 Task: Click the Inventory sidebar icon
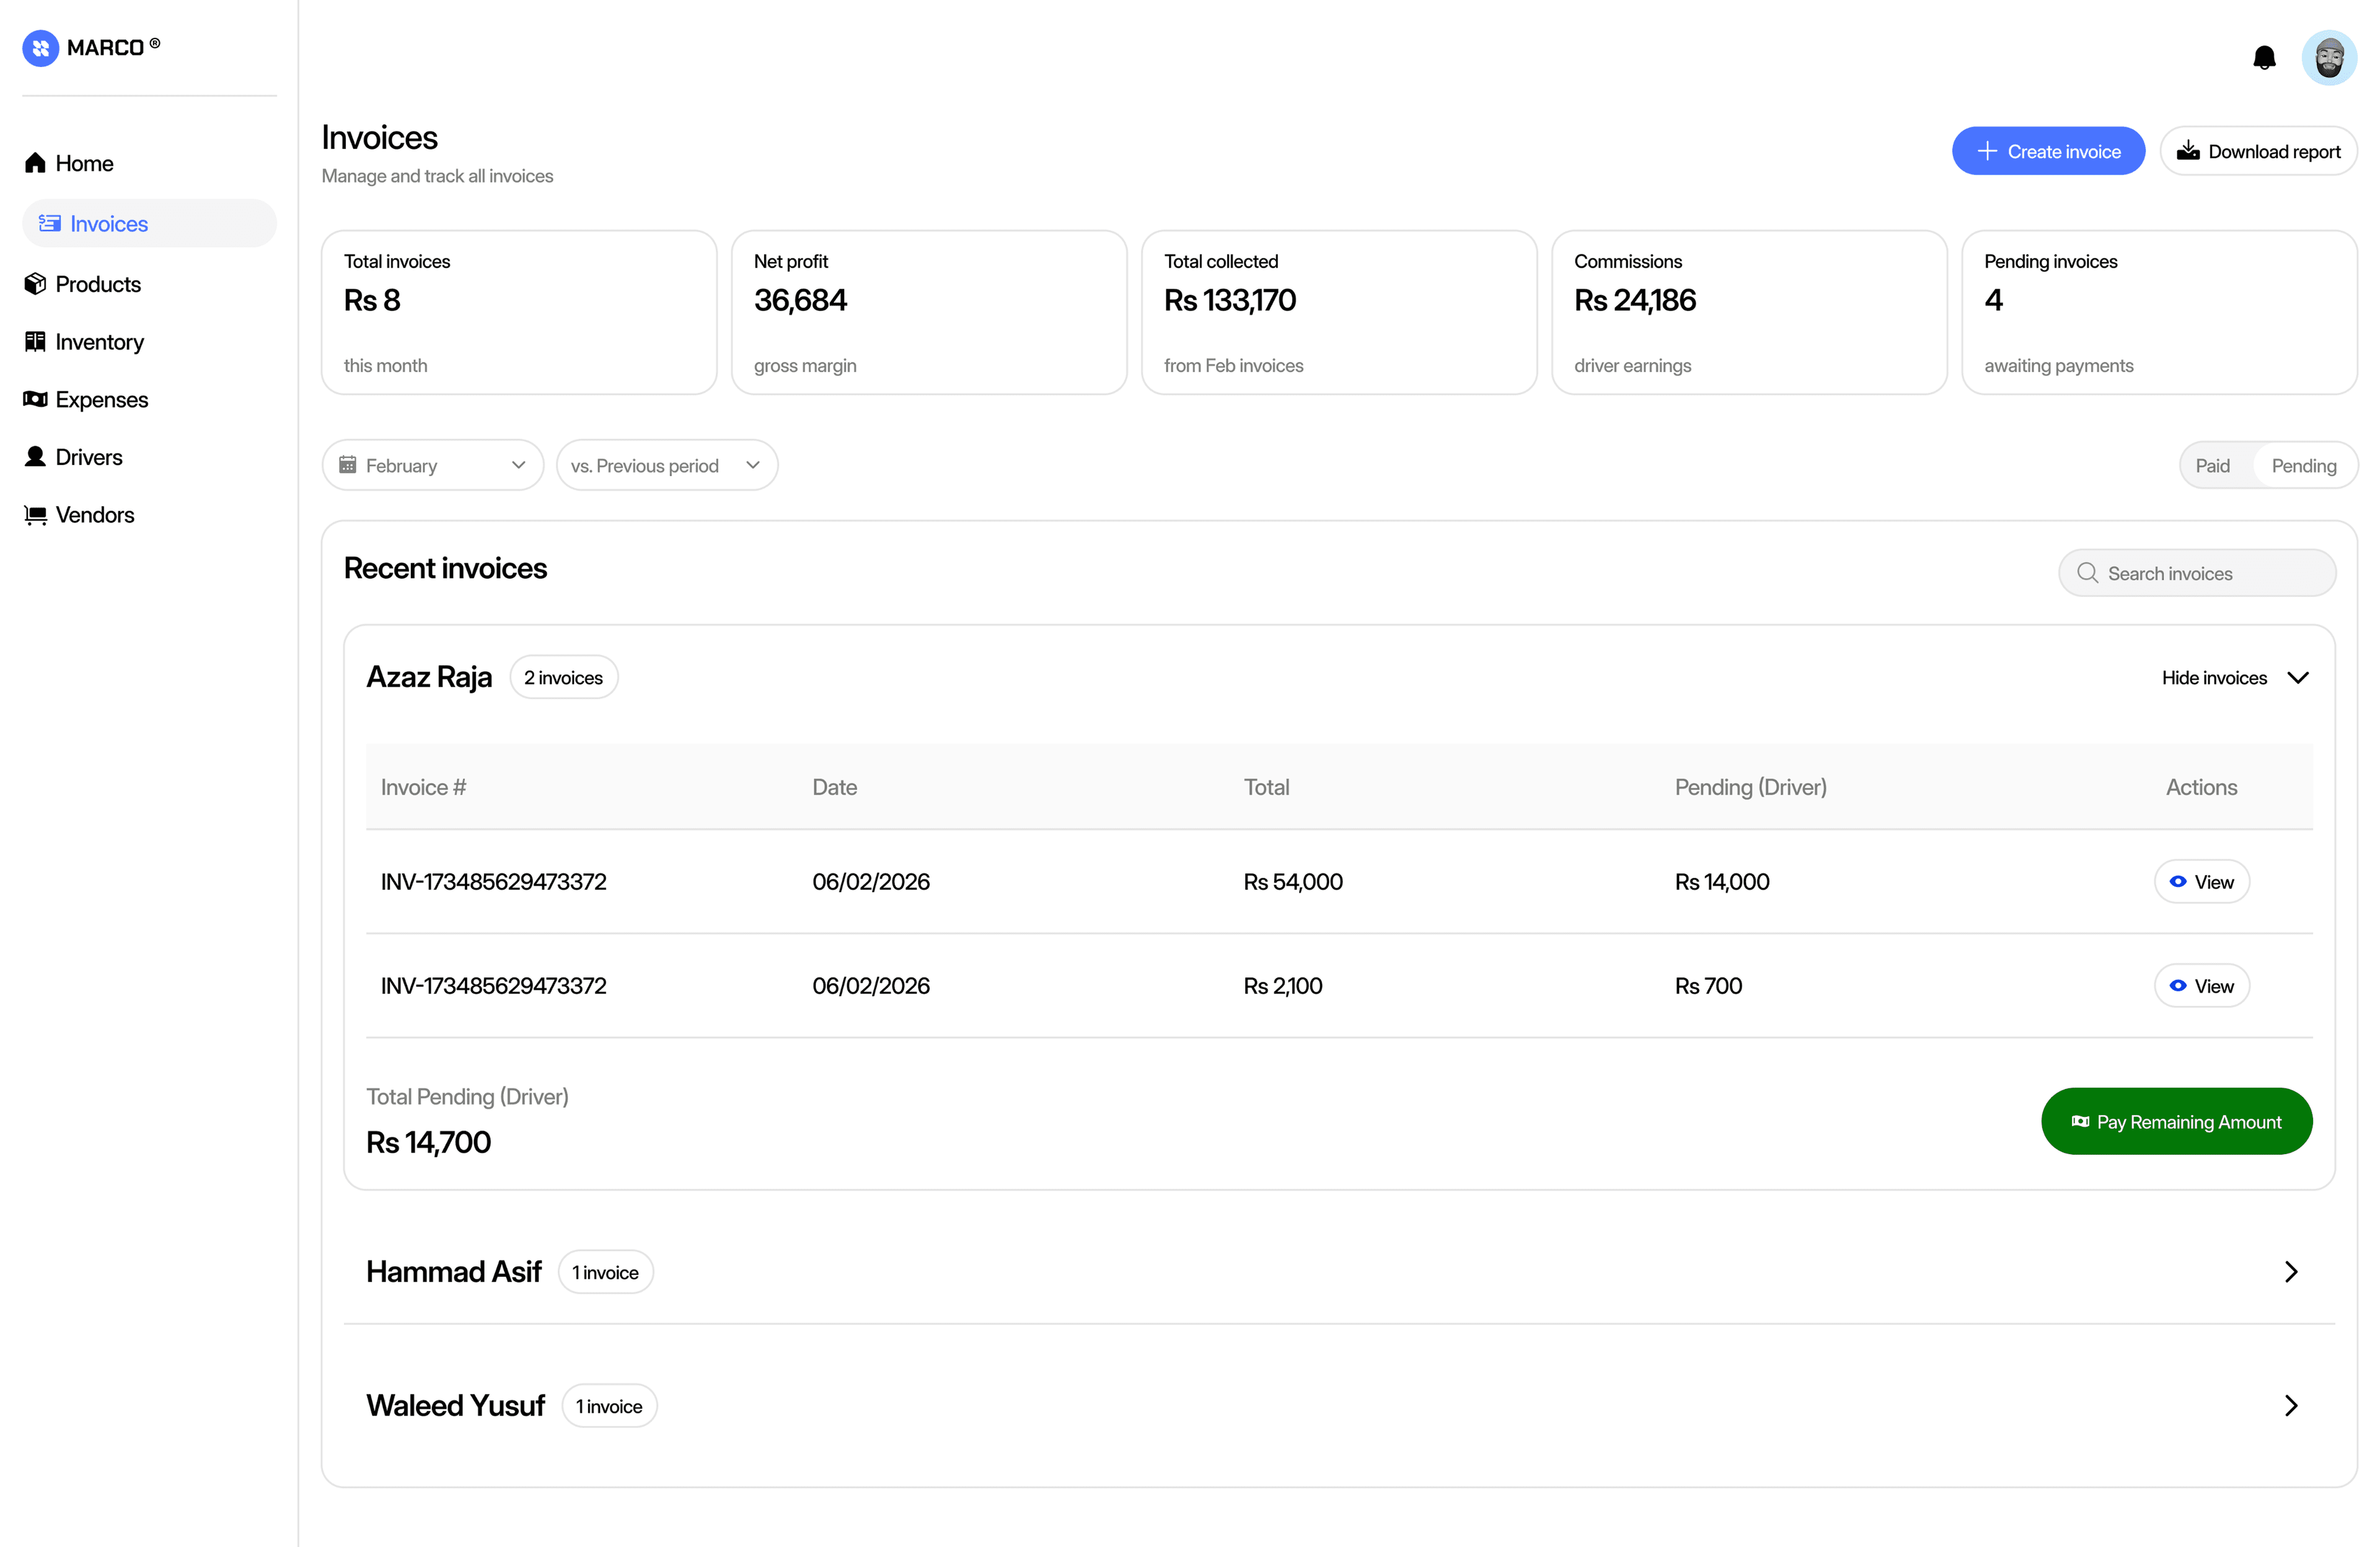coord(36,342)
